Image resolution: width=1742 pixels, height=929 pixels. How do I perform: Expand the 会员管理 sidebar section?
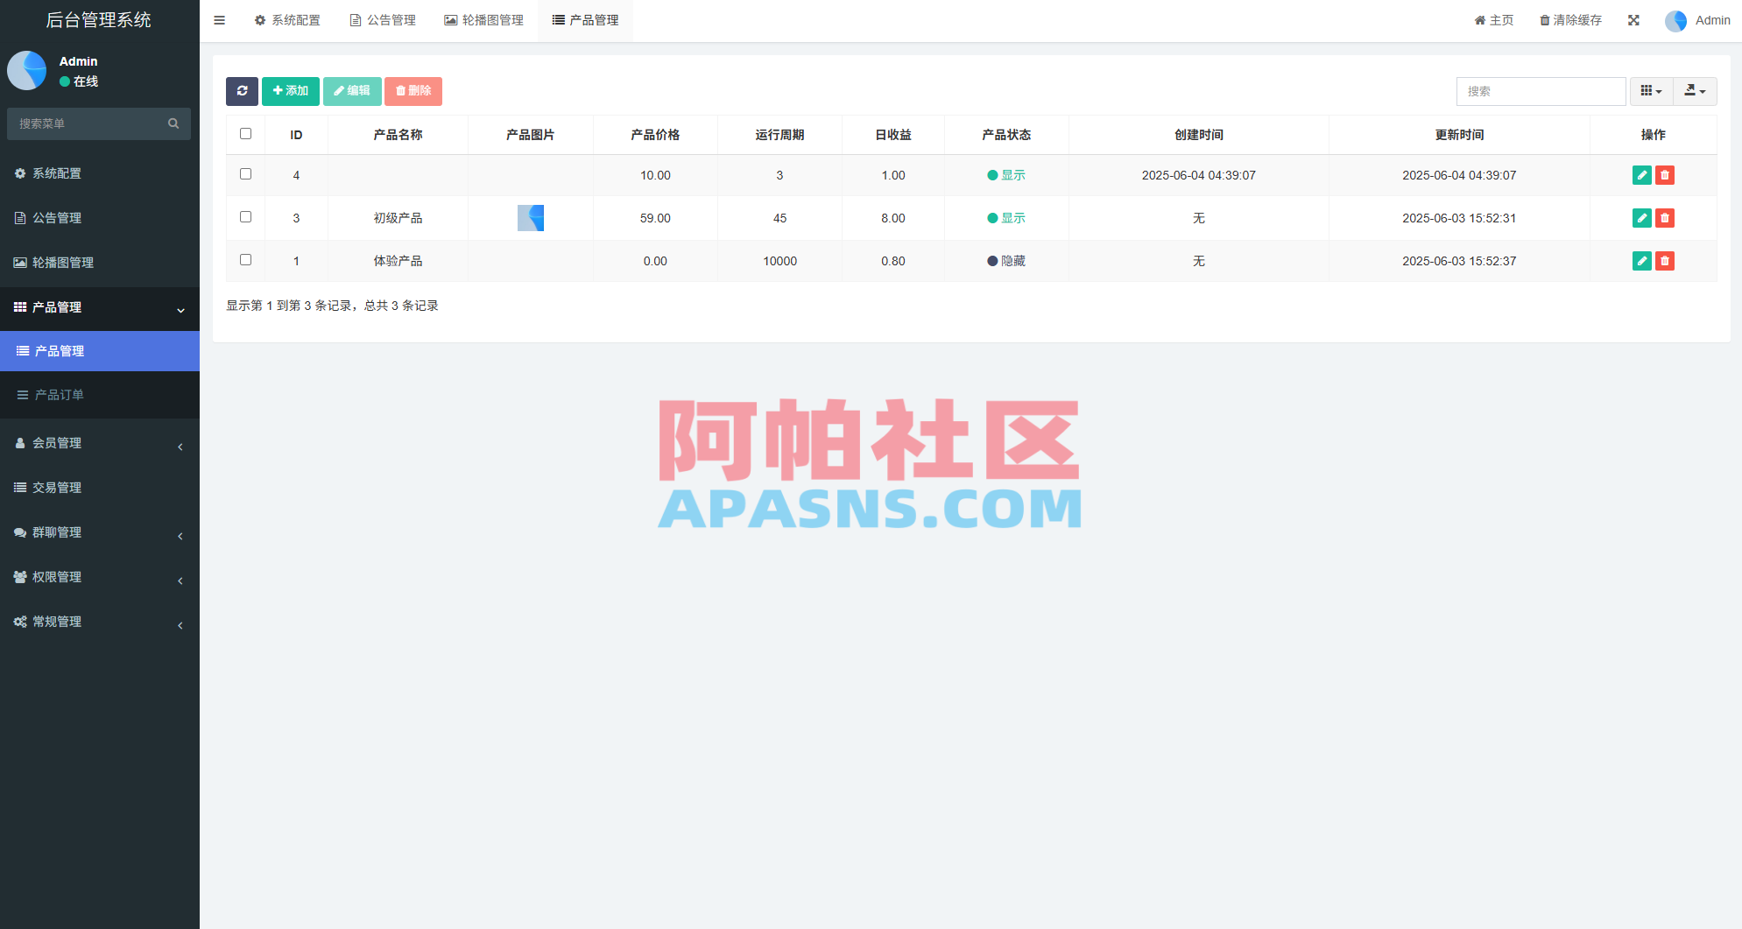pos(56,443)
